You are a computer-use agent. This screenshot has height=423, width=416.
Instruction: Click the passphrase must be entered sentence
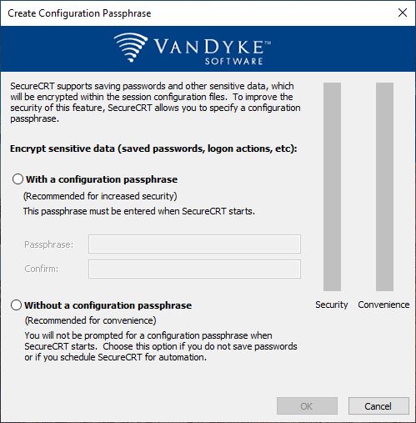(139, 211)
